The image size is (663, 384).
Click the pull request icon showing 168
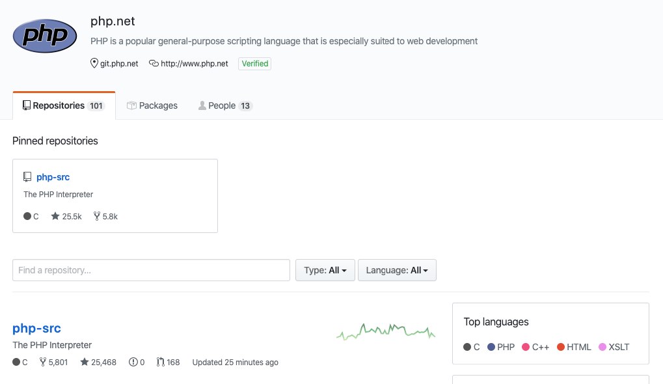(x=160, y=362)
